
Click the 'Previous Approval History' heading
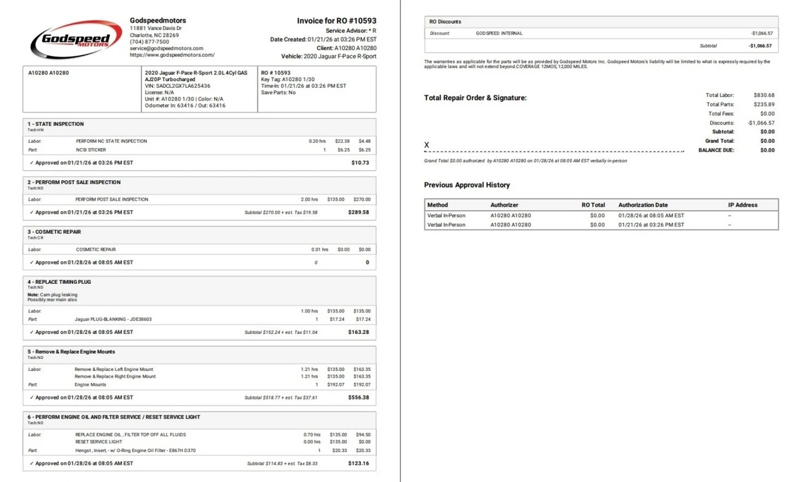pos(467,185)
